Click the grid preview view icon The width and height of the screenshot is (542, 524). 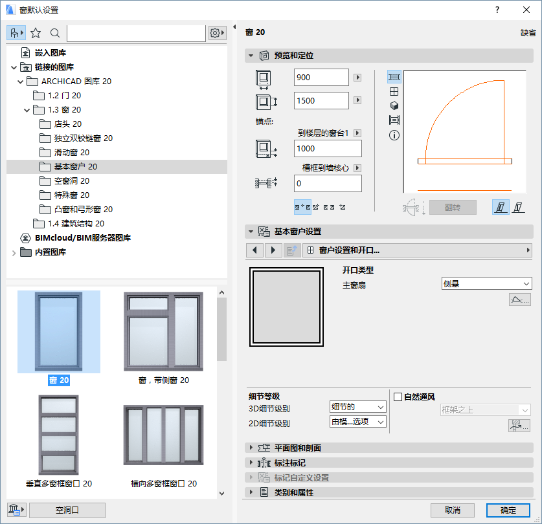(394, 91)
